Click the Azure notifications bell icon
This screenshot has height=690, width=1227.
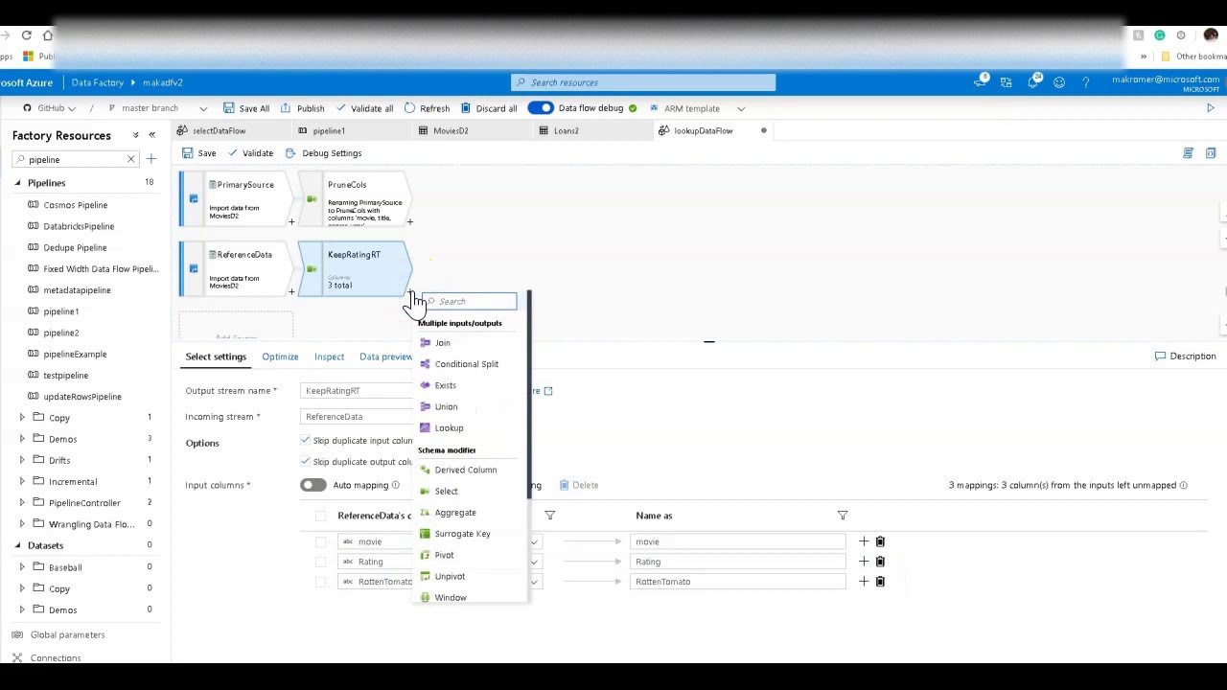(x=1033, y=82)
